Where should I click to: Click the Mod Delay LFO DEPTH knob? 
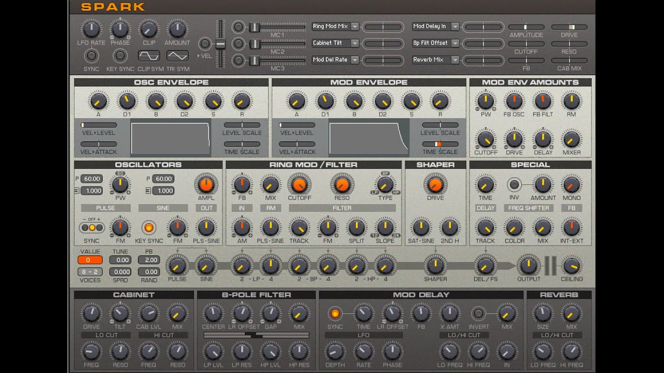click(x=335, y=351)
